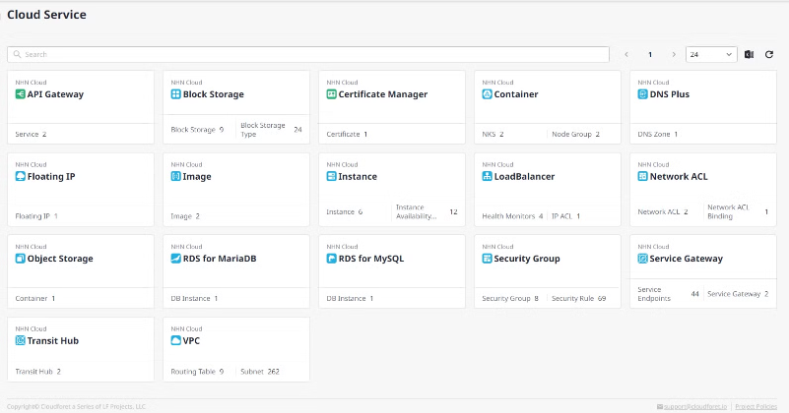The height and width of the screenshot is (413, 789).
Task: Select Node Group 2 in Container card
Action: click(575, 134)
